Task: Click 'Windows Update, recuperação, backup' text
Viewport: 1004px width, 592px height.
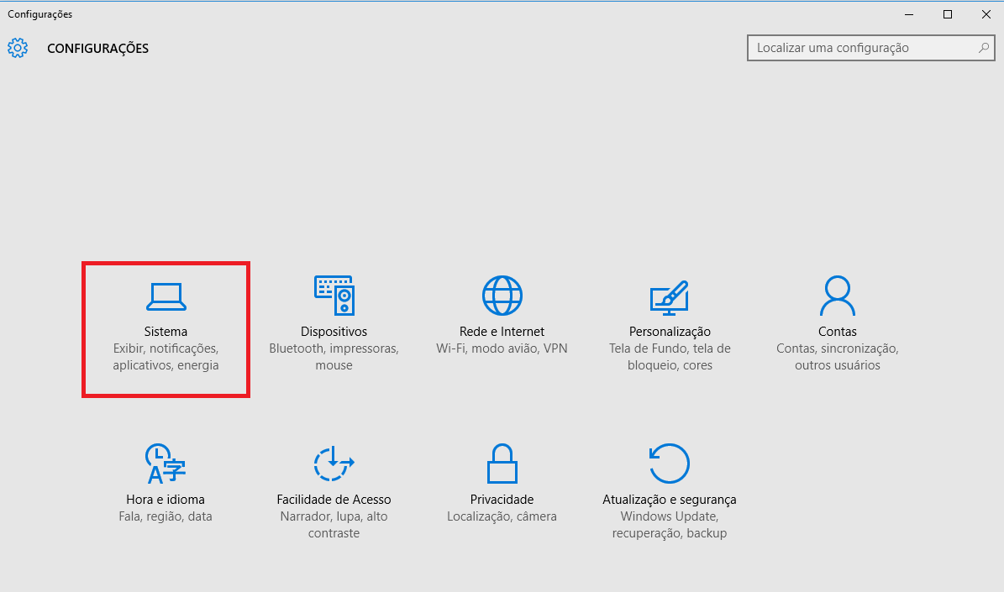Action: pos(670,525)
